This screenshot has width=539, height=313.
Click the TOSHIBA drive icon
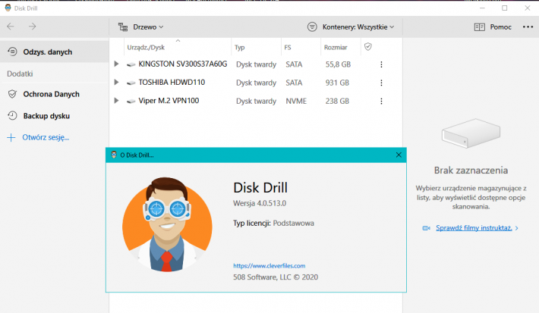click(131, 83)
